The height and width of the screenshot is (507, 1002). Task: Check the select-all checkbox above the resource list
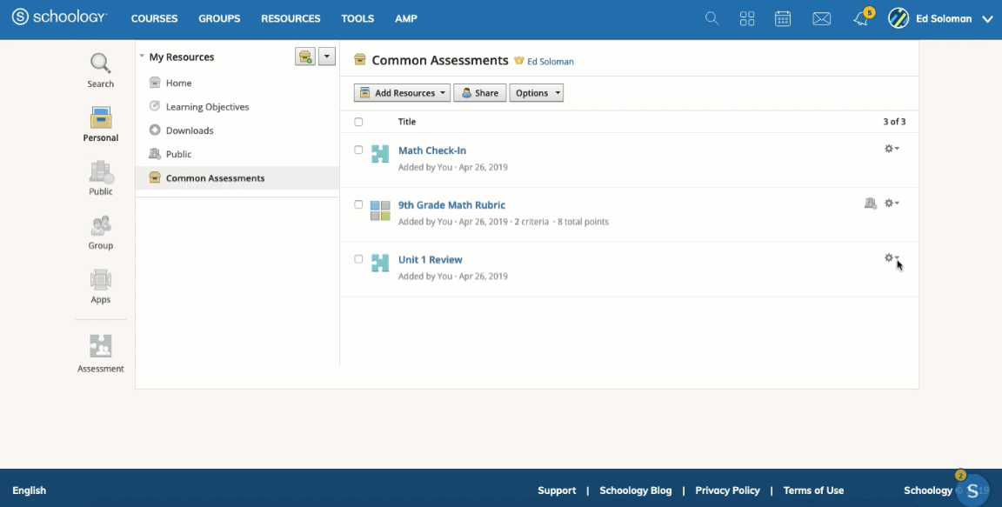[x=360, y=122]
